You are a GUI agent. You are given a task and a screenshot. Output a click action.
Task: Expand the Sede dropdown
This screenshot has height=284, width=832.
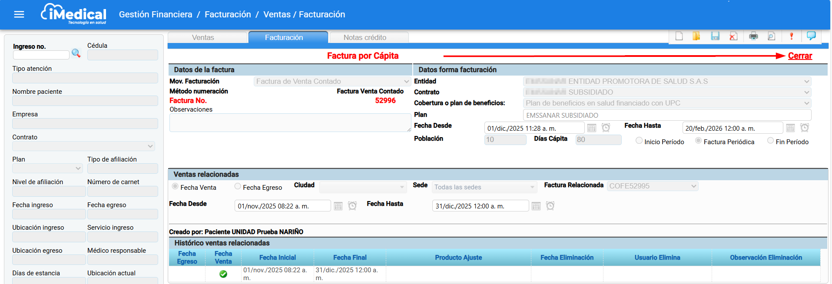[x=484, y=187]
